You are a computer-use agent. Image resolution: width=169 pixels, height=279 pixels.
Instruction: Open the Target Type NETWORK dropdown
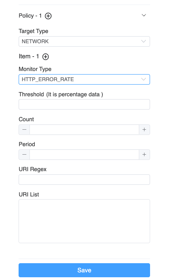[84, 41]
